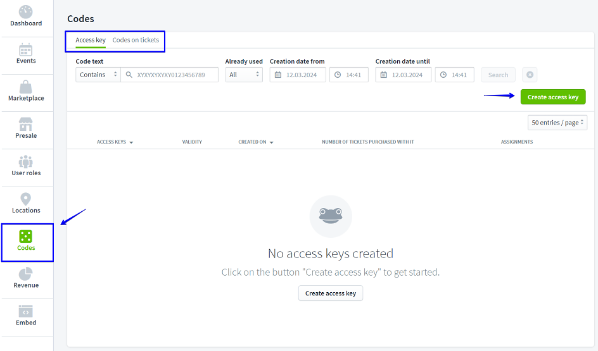This screenshot has height=351, width=598.
Task: Open the Already used All dropdown
Action: pos(244,75)
